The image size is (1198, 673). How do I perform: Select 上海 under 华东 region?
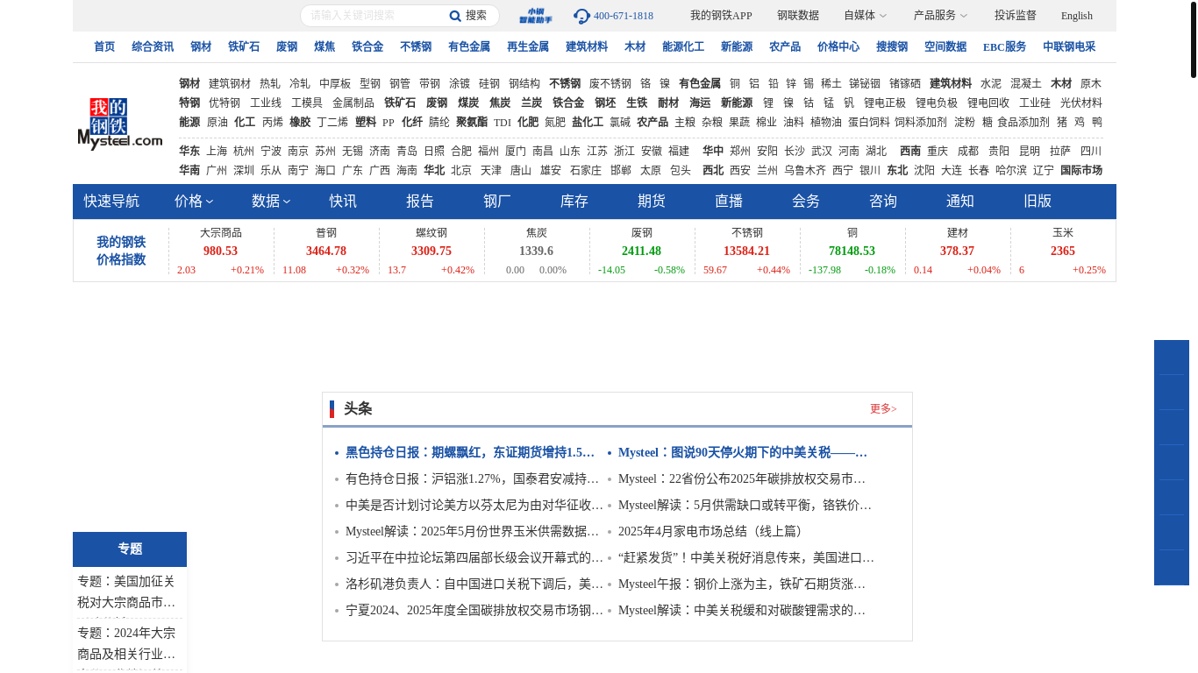(x=217, y=152)
